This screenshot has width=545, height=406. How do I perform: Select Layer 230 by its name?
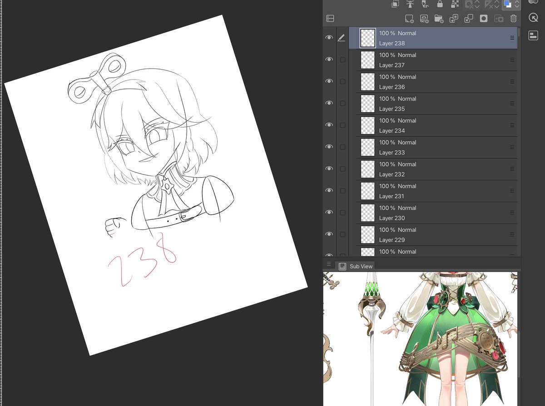tap(392, 218)
